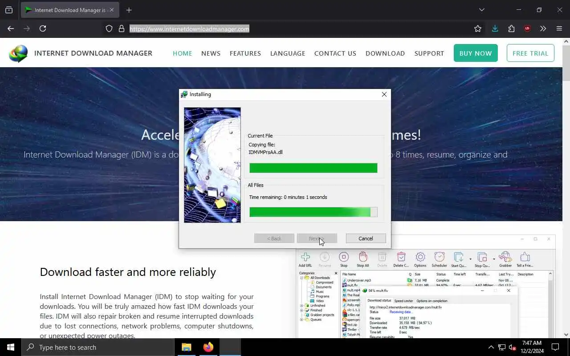Select the installer's taskbar button

(230, 347)
